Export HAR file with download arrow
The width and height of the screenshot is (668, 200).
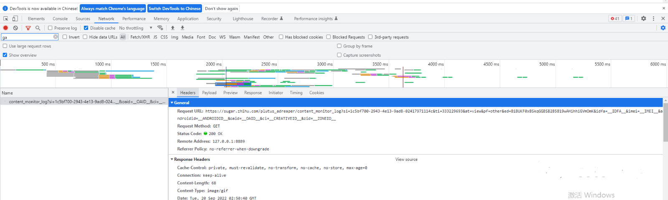coord(182,28)
